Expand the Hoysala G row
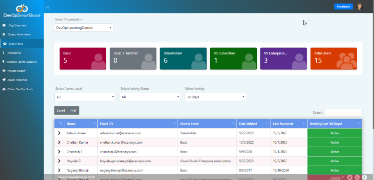The width and height of the screenshot is (374, 180). point(59,161)
